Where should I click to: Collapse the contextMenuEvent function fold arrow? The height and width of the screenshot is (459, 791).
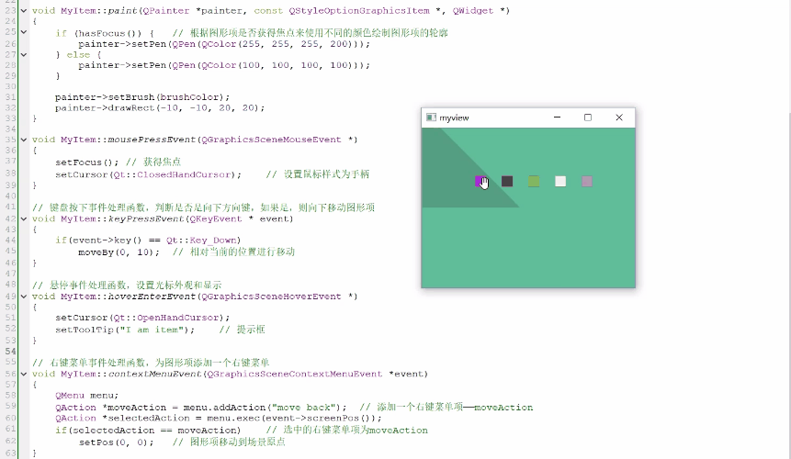coord(24,374)
